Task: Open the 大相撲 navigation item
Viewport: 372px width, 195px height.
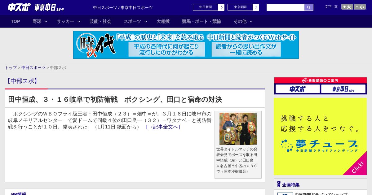Action: tap(163, 21)
